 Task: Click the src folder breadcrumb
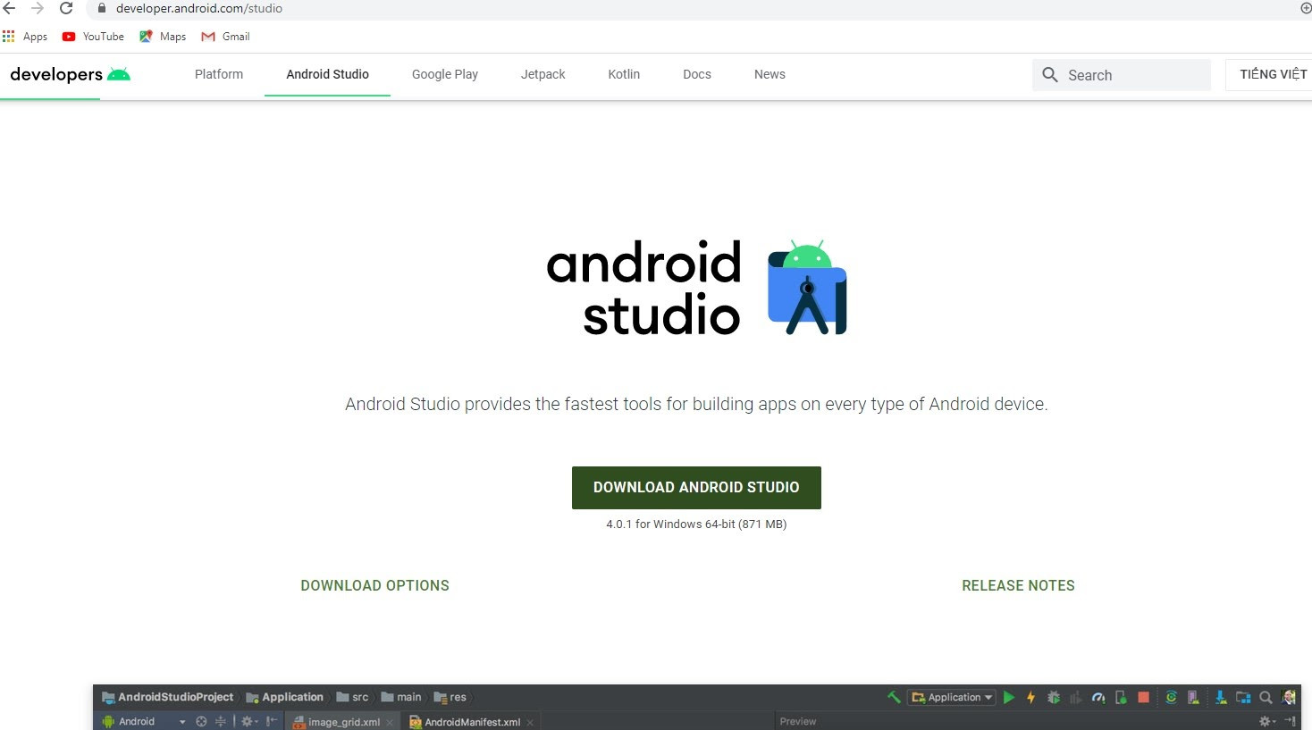click(x=352, y=697)
